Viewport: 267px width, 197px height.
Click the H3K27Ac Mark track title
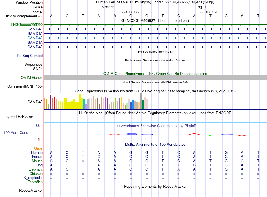point(155,113)
